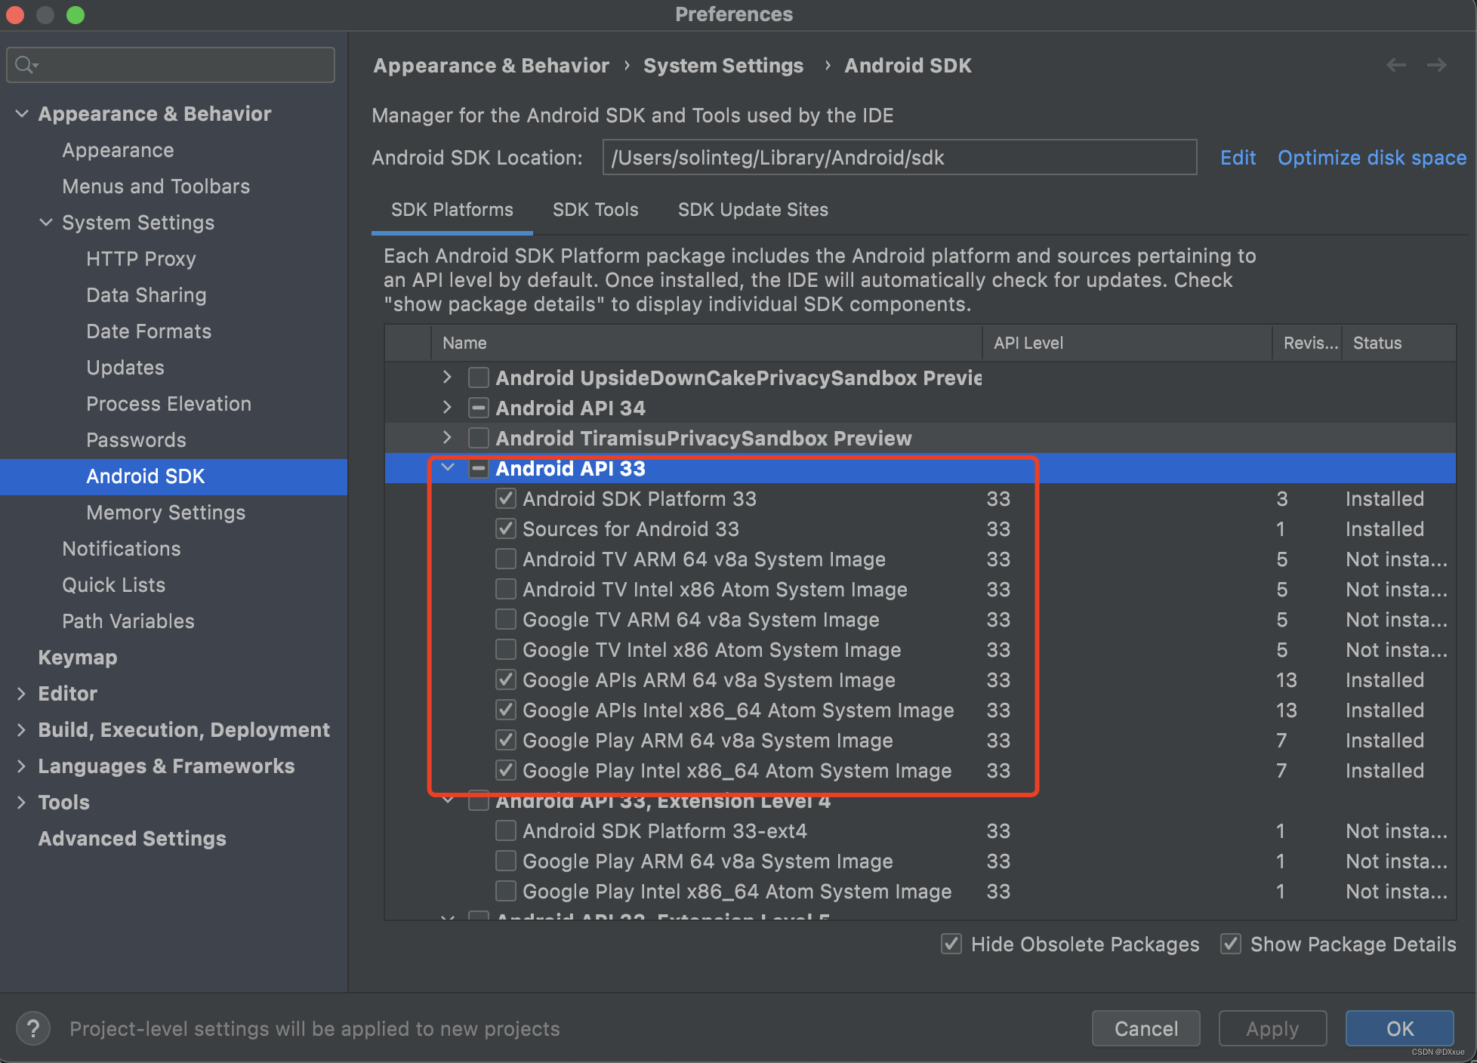
Task: Expand the Android API 34 row
Action: pyautogui.click(x=447, y=408)
